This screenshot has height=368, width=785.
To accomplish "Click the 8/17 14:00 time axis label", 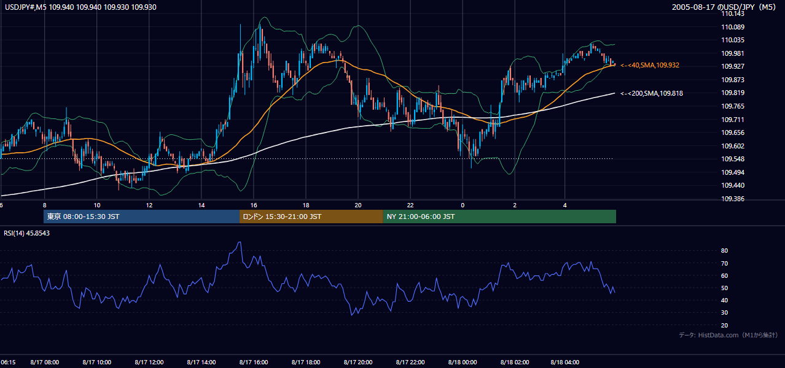I will (201, 362).
